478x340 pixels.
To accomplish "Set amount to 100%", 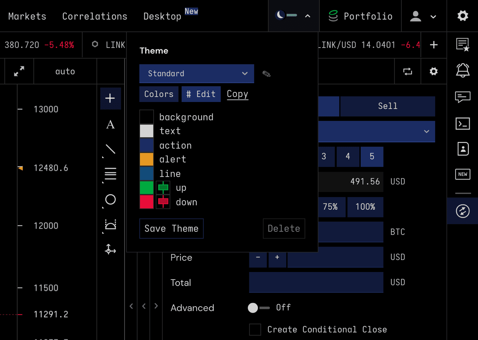I will pyautogui.click(x=365, y=207).
